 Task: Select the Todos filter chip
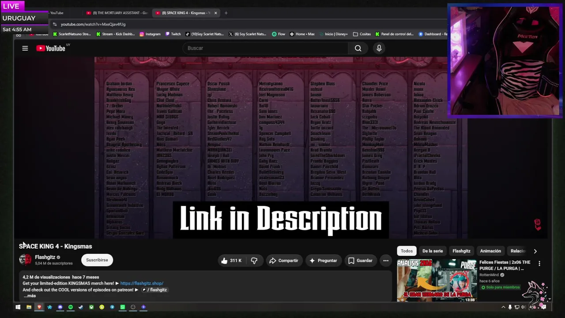pos(407,251)
